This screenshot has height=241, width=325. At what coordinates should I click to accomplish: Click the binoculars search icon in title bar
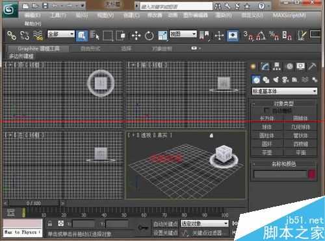218,6
